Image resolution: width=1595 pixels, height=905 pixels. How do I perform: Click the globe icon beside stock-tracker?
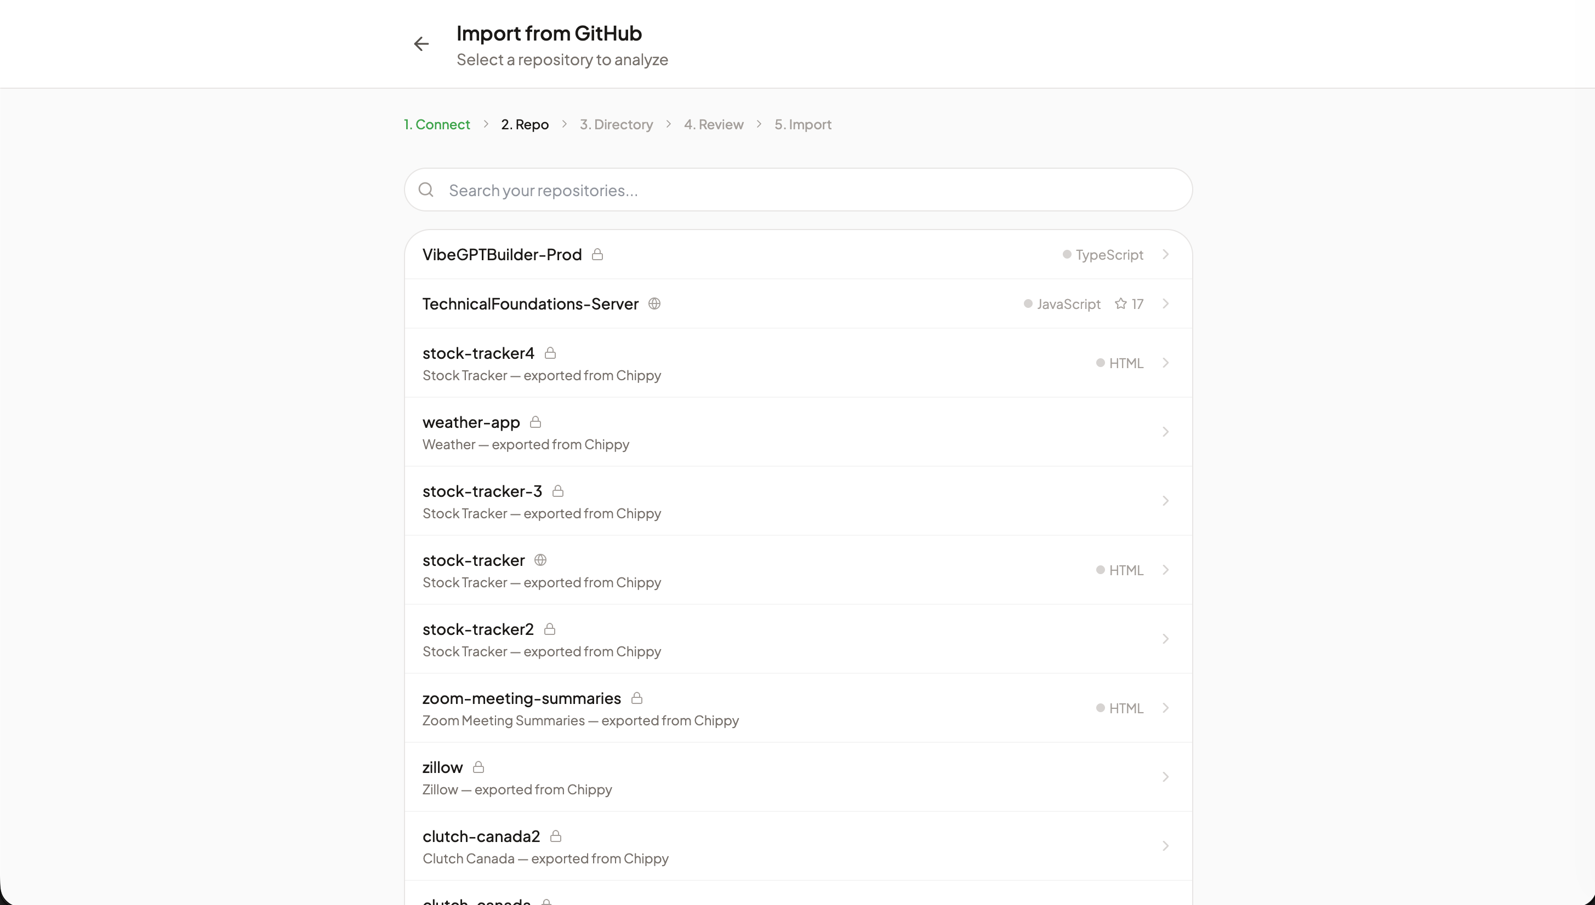point(540,560)
